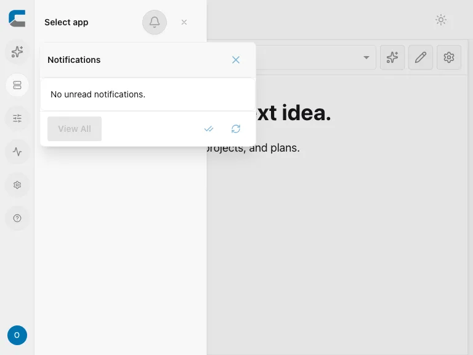Click the sparkle button in top toolbar
Viewport: 473px width, 355px height.
tap(392, 57)
